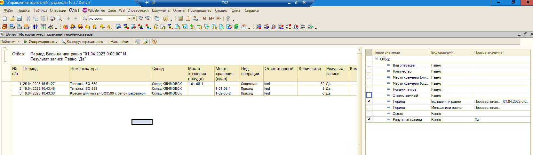Image resolution: width=533 pixels, height=155 pixels.
Task: Enable the Ответственный filter checkbox
Action: [x=369, y=95]
